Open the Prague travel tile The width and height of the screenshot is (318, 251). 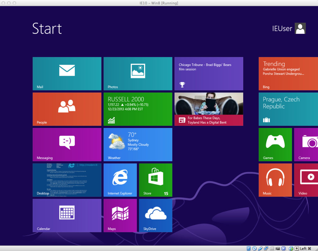point(288,109)
